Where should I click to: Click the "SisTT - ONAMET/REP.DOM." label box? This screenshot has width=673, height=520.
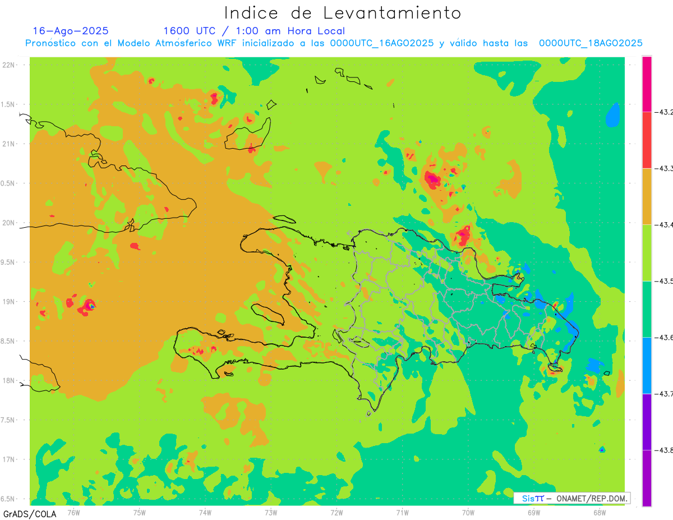572,498
